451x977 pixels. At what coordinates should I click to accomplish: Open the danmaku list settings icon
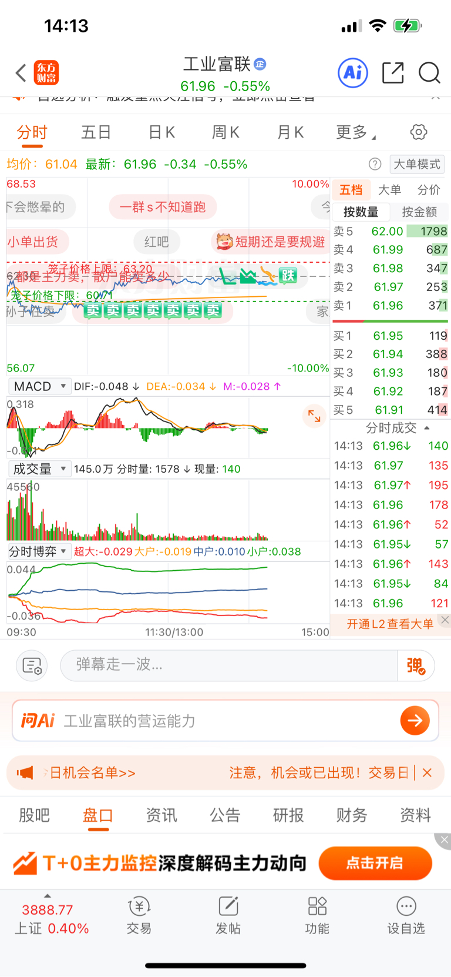click(x=32, y=665)
